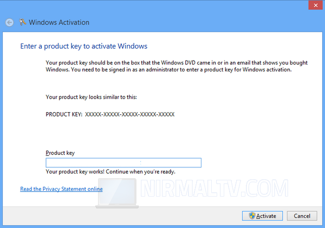The image size is (325, 228).
Task: Click the Activate button
Action: coord(262,216)
